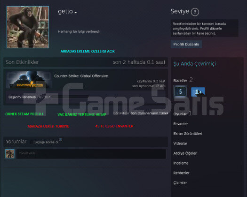Open Ekran Görüntüleri screenshots link
247x197 pixels.
pos(188,134)
